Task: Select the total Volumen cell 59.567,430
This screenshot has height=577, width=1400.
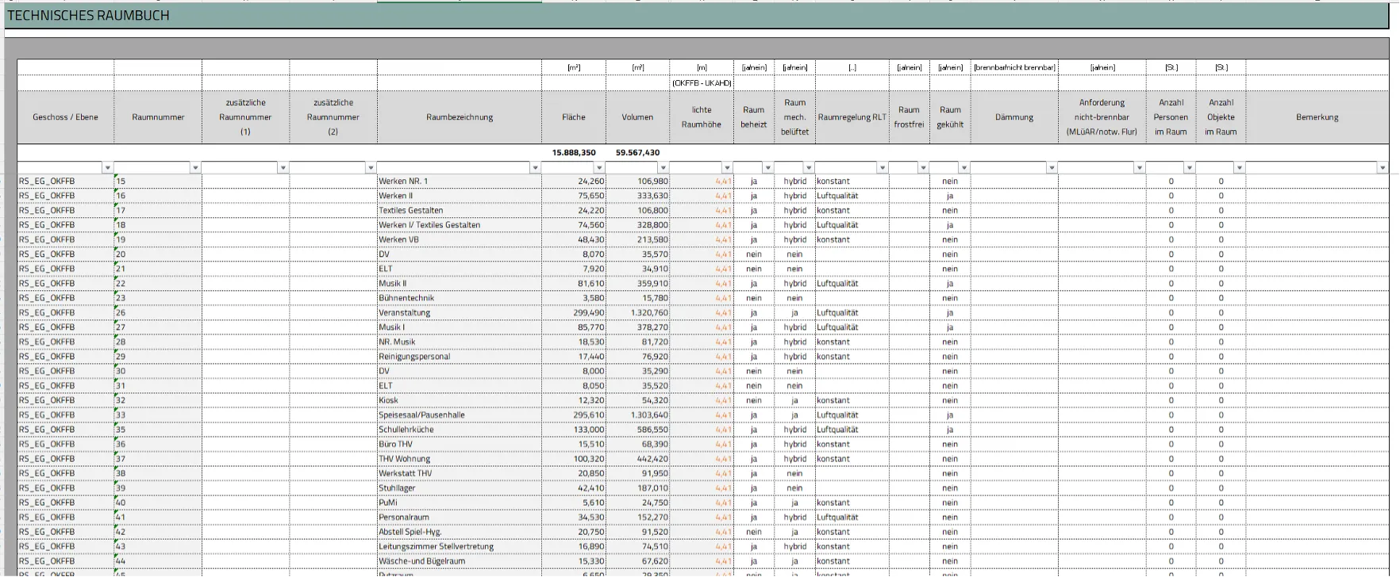Action: tap(637, 153)
